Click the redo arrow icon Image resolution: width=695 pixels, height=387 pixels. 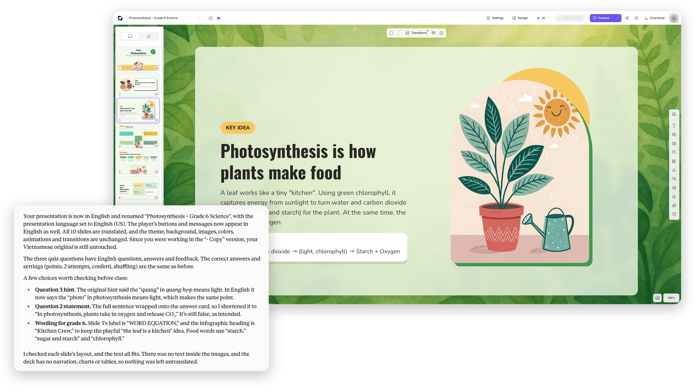click(199, 18)
